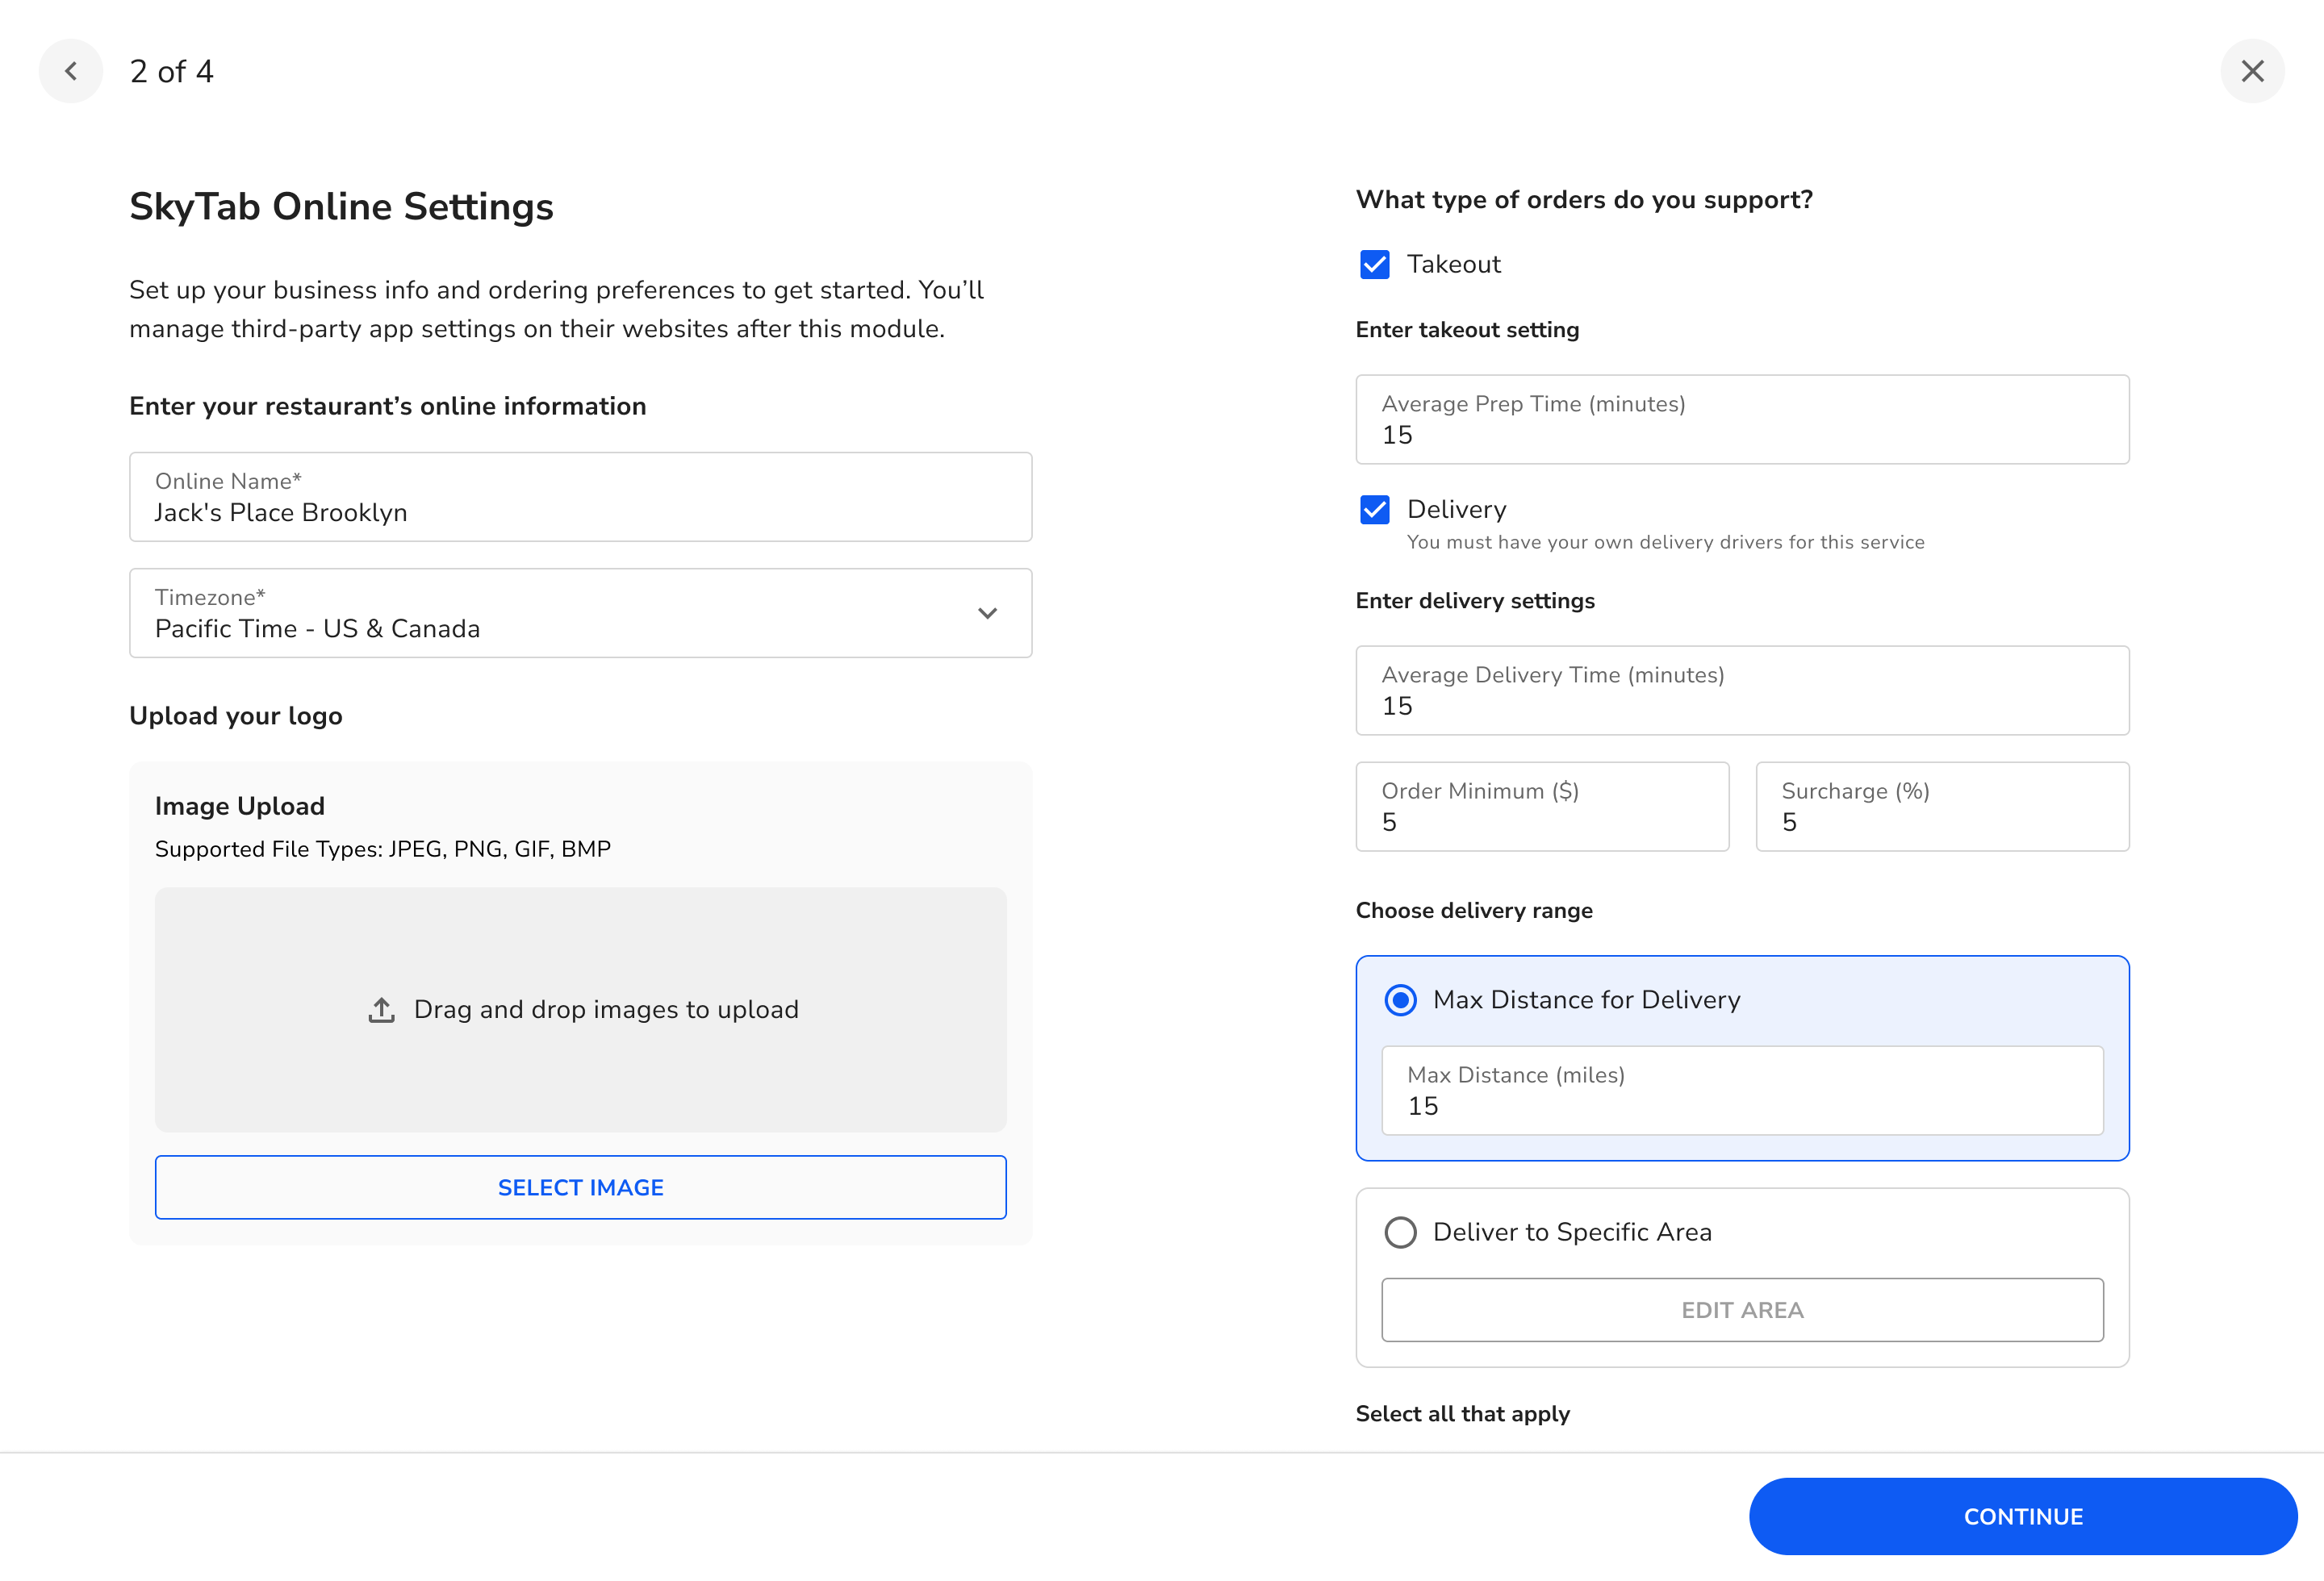Viewport: 2324px width, 1581px height.
Task: Click the upload icon in the image drop zone
Action: [381, 1009]
